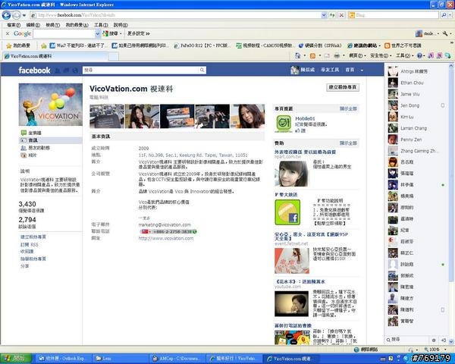Click the magnifier in the Facebook search box

(x=202, y=70)
